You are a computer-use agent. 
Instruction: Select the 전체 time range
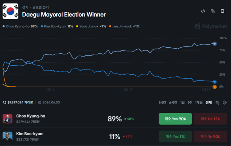209,102
